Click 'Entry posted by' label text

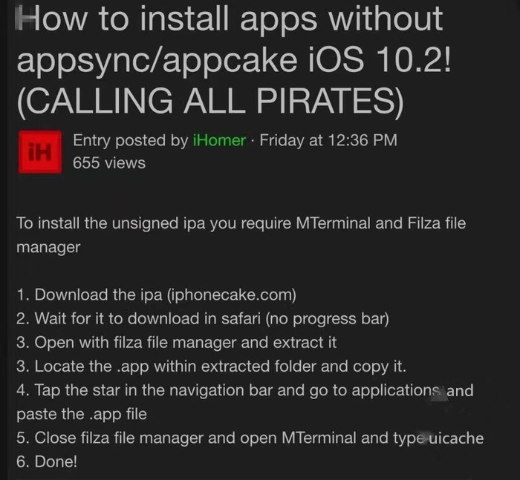pos(131,140)
